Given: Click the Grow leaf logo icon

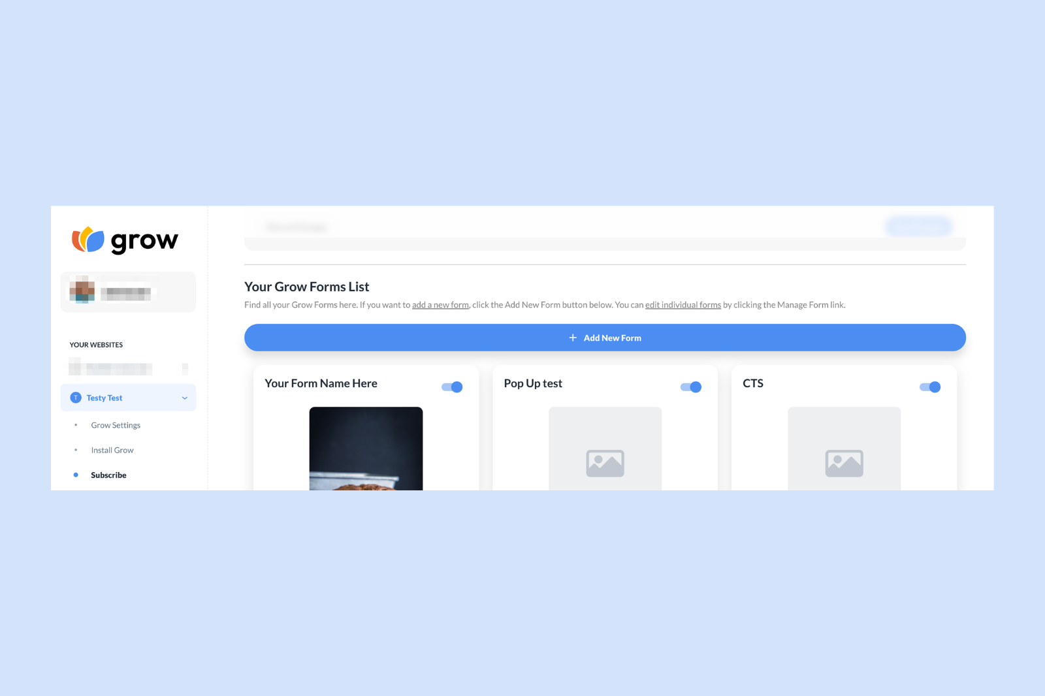Looking at the screenshot, I should point(88,240).
